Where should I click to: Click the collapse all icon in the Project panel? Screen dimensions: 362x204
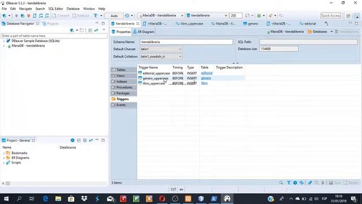coord(79,141)
